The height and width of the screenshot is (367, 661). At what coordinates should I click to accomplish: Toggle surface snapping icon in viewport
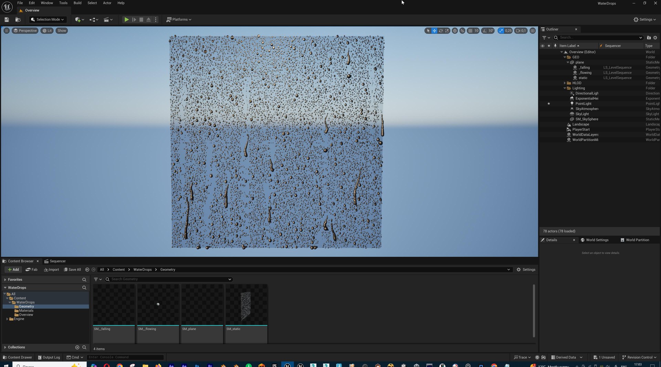tap(462, 31)
